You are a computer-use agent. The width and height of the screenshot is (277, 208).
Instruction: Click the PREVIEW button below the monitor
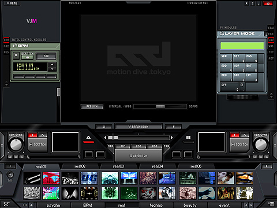(92, 106)
